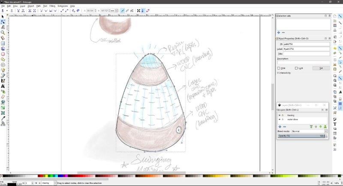Toggle lock icon of tracing layer
The width and height of the screenshot is (343, 186).
coord(283,115)
